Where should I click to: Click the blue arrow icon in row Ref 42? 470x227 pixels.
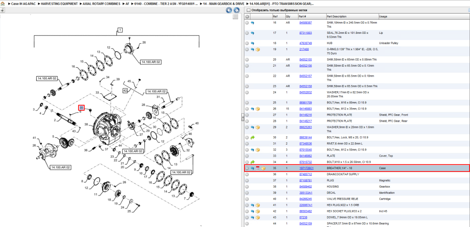252,211
